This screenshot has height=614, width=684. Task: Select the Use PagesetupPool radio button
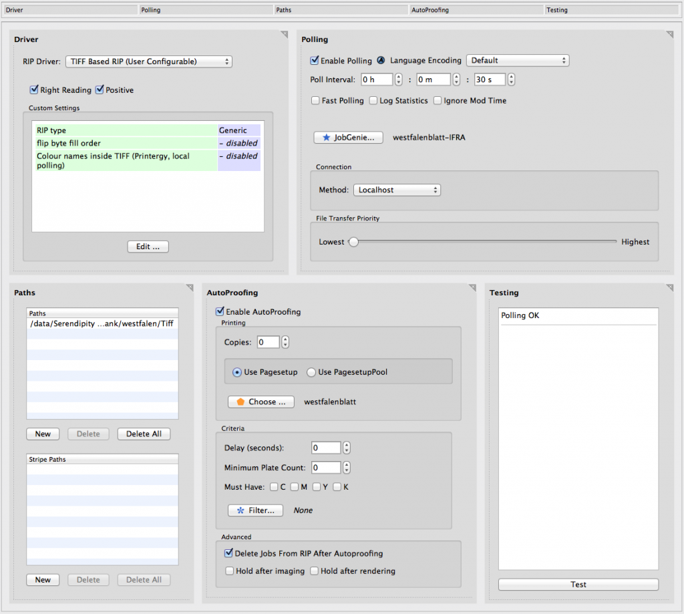tap(311, 373)
